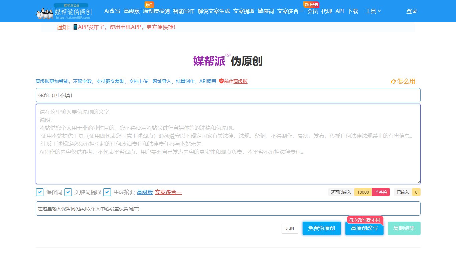Screen dimensions: 456x256
Task: Click the 热门 badge above 原创度检测
Action: click(x=149, y=5)
